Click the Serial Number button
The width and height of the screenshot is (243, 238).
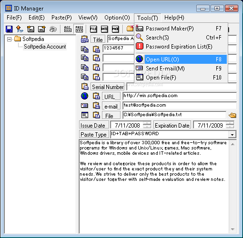pos(107,87)
